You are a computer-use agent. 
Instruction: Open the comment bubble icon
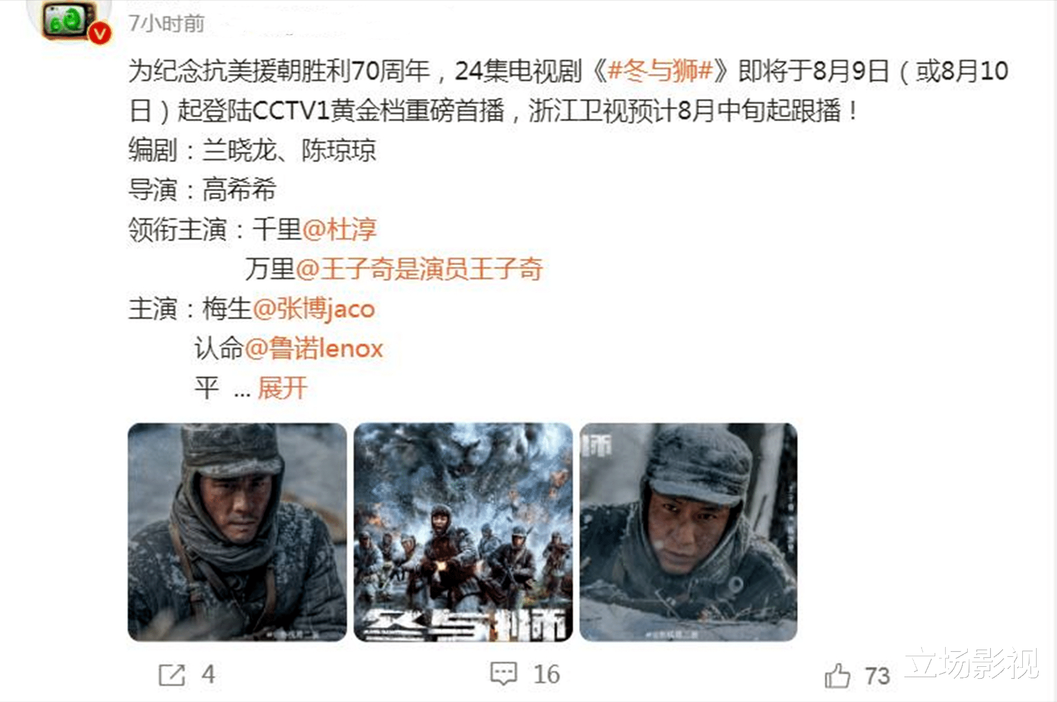pos(504,673)
